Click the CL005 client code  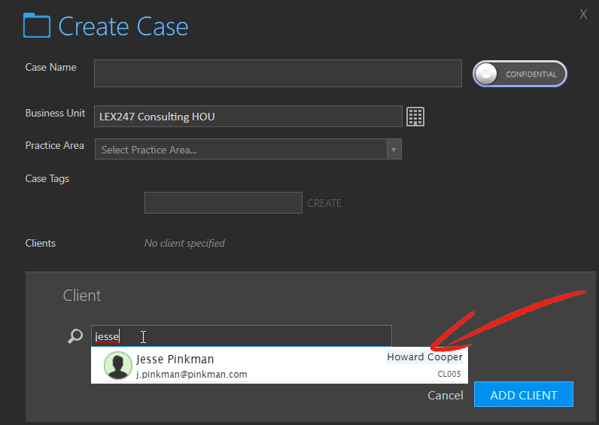(x=449, y=374)
